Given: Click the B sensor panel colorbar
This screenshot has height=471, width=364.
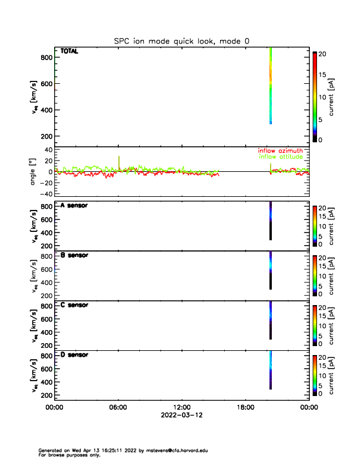Looking at the screenshot, I should pyautogui.click(x=315, y=275).
